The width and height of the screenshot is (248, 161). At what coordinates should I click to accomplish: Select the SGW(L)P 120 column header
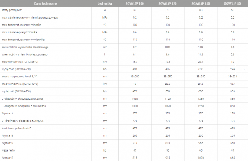click(167, 4)
